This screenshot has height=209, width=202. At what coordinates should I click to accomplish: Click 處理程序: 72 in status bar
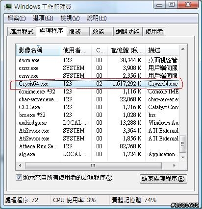pyautogui.click(x=22, y=200)
